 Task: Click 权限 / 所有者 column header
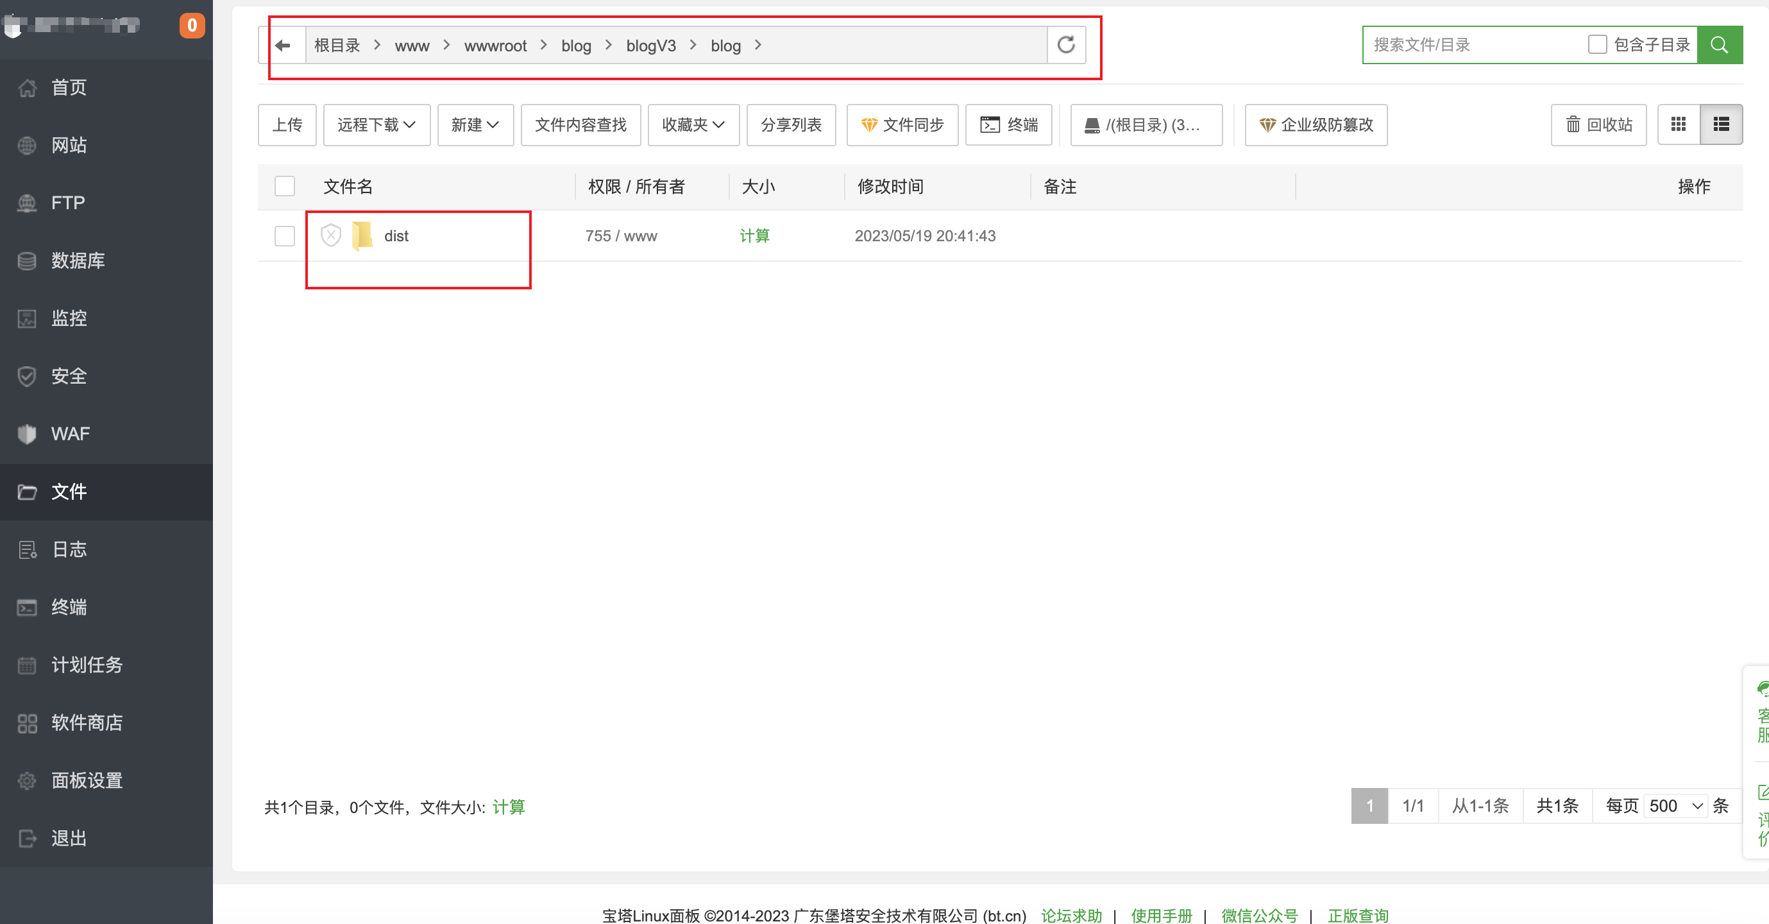pos(636,187)
